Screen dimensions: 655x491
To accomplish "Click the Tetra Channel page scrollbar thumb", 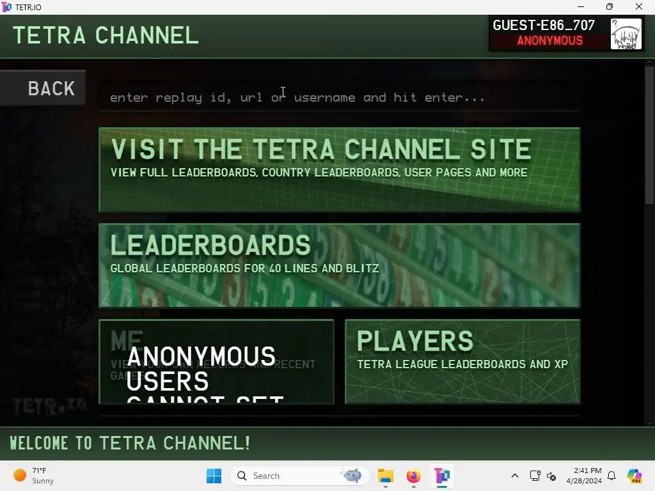I will 649,136.
